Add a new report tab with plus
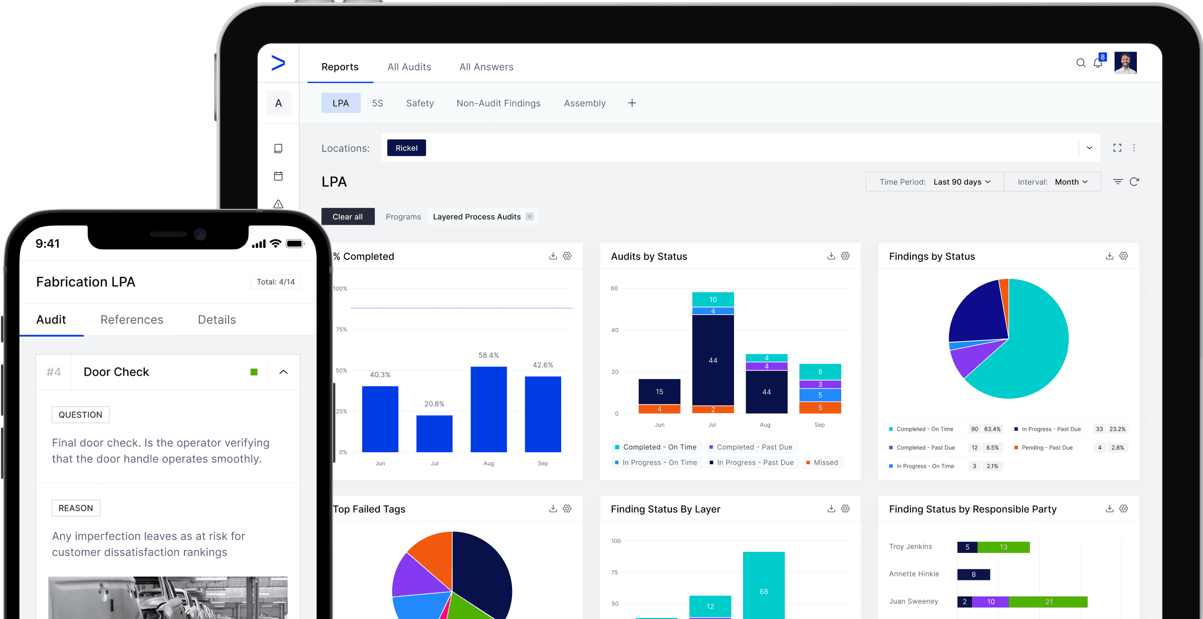Image resolution: width=1203 pixels, height=619 pixels. point(632,103)
